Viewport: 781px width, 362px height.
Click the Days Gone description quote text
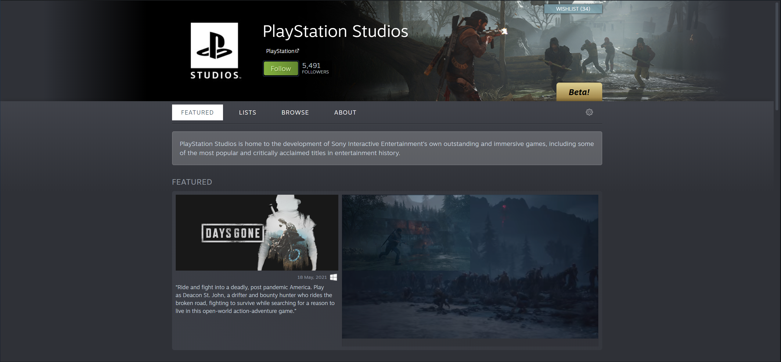pos(255,299)
